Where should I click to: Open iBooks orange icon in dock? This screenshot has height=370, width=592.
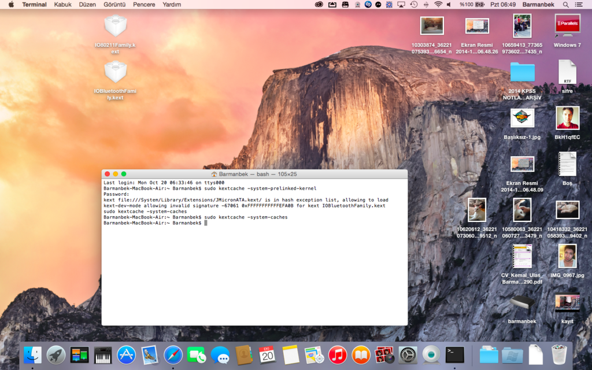point(361,356)
